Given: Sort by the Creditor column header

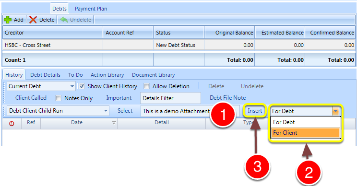Looking at the screenshot, I should tap(53, 33).
